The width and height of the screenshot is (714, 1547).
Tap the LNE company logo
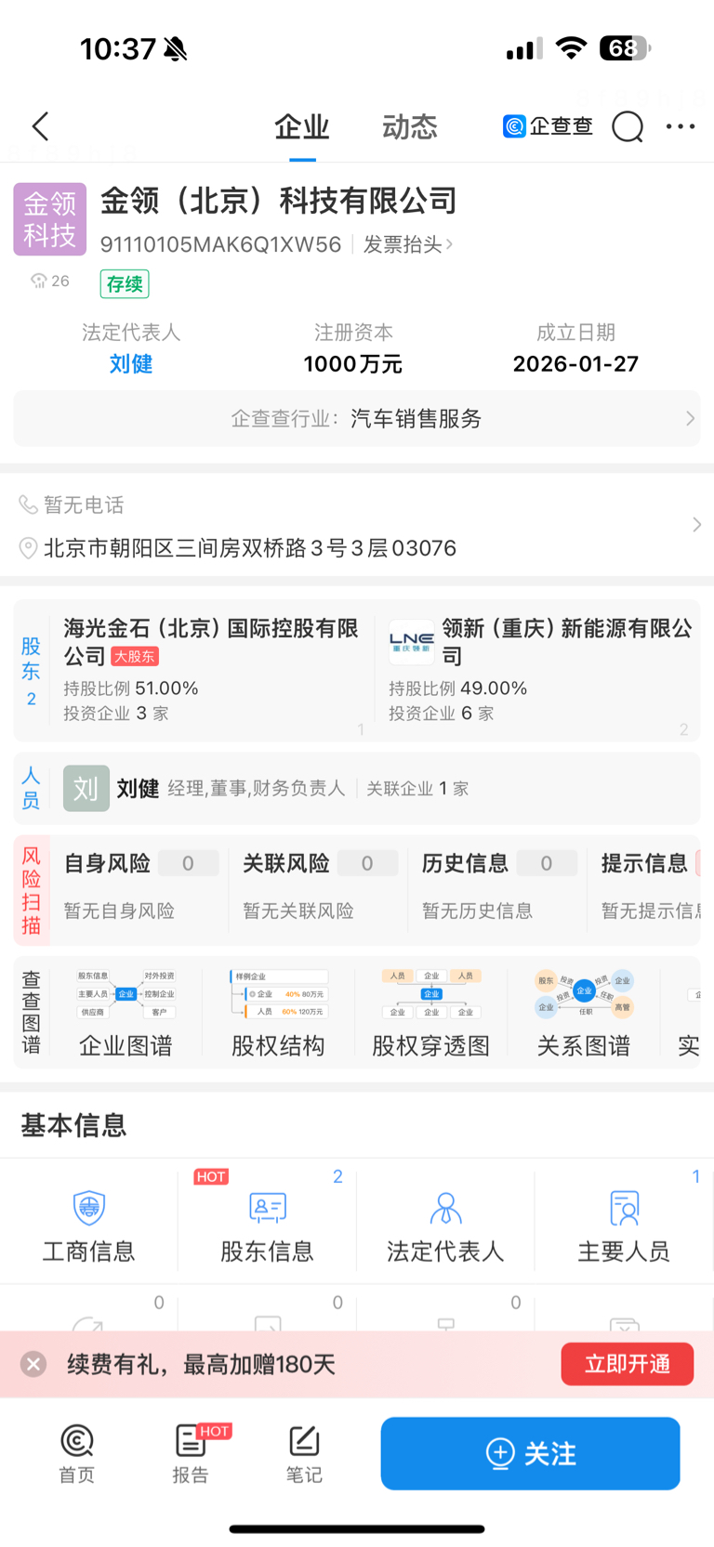(x=412, y=642)
